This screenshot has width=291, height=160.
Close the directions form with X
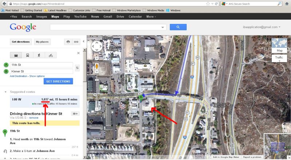[x=78, y=53]
